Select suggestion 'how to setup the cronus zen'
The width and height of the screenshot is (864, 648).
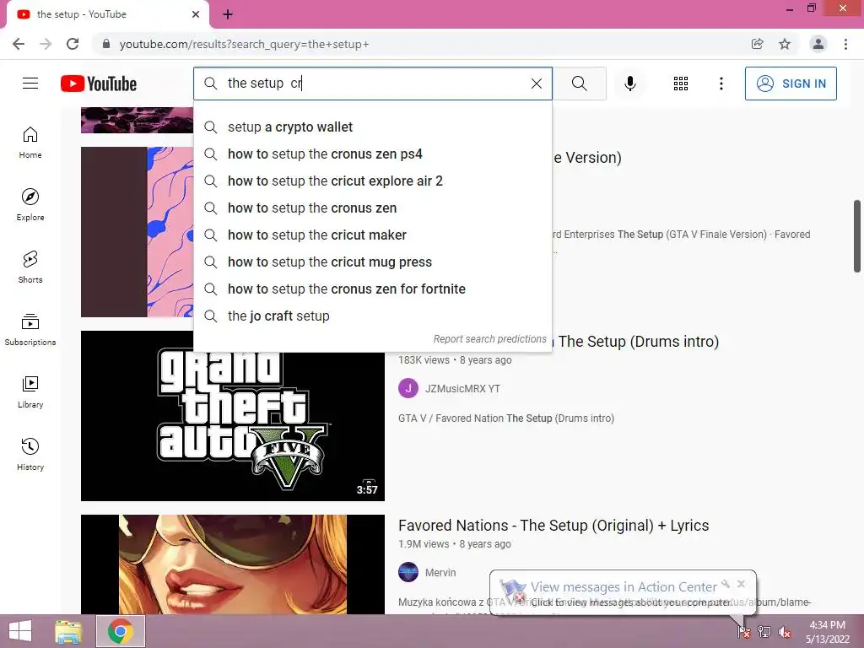pos(372,208)
